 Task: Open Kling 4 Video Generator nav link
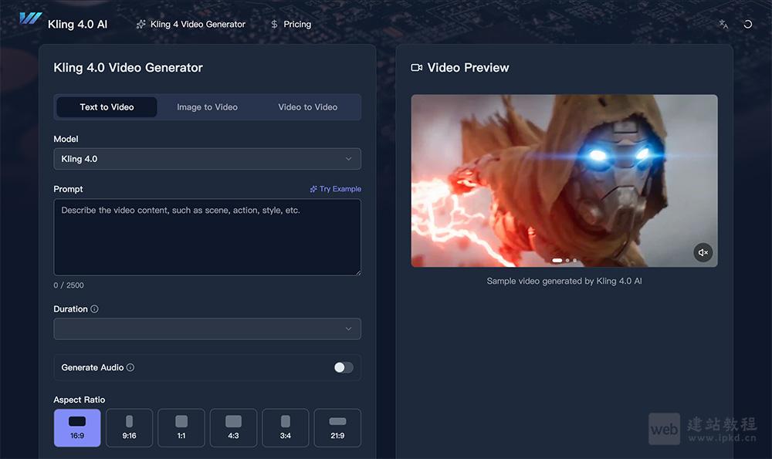[191, 24]
